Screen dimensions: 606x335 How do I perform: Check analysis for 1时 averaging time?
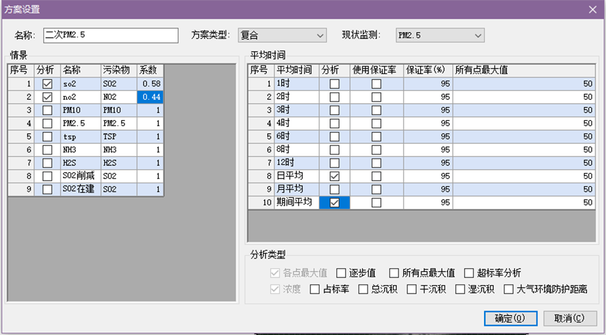tap(334, 84)
